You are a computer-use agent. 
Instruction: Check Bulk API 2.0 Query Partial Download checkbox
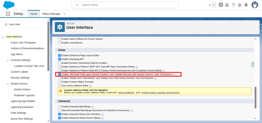(x=59, y=71)
